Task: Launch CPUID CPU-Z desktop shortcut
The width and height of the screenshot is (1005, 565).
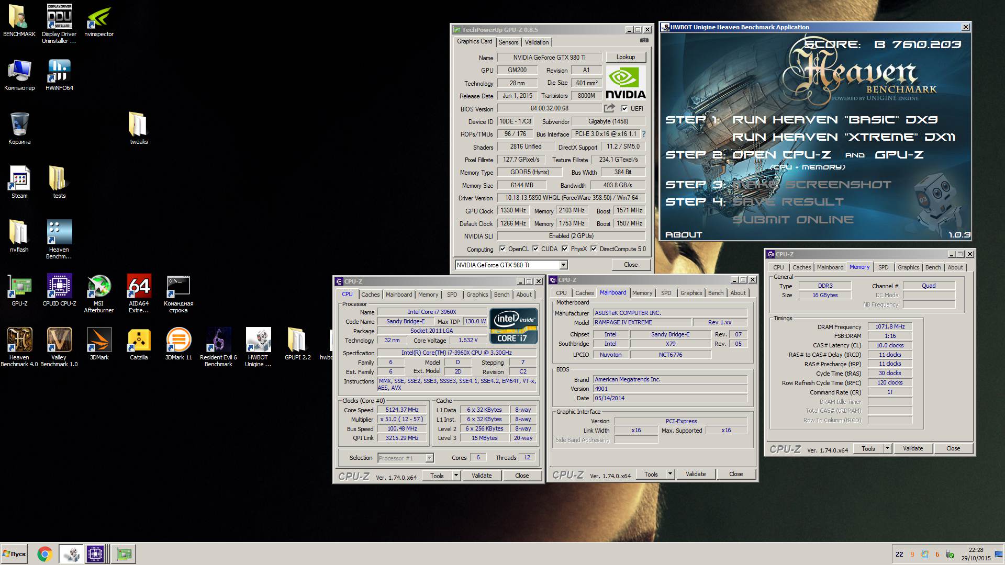Action: coord(59,290)
